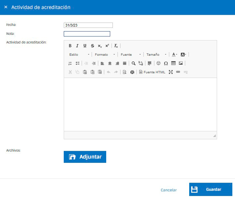Insert an image into the editor

(x=181, y=63)
